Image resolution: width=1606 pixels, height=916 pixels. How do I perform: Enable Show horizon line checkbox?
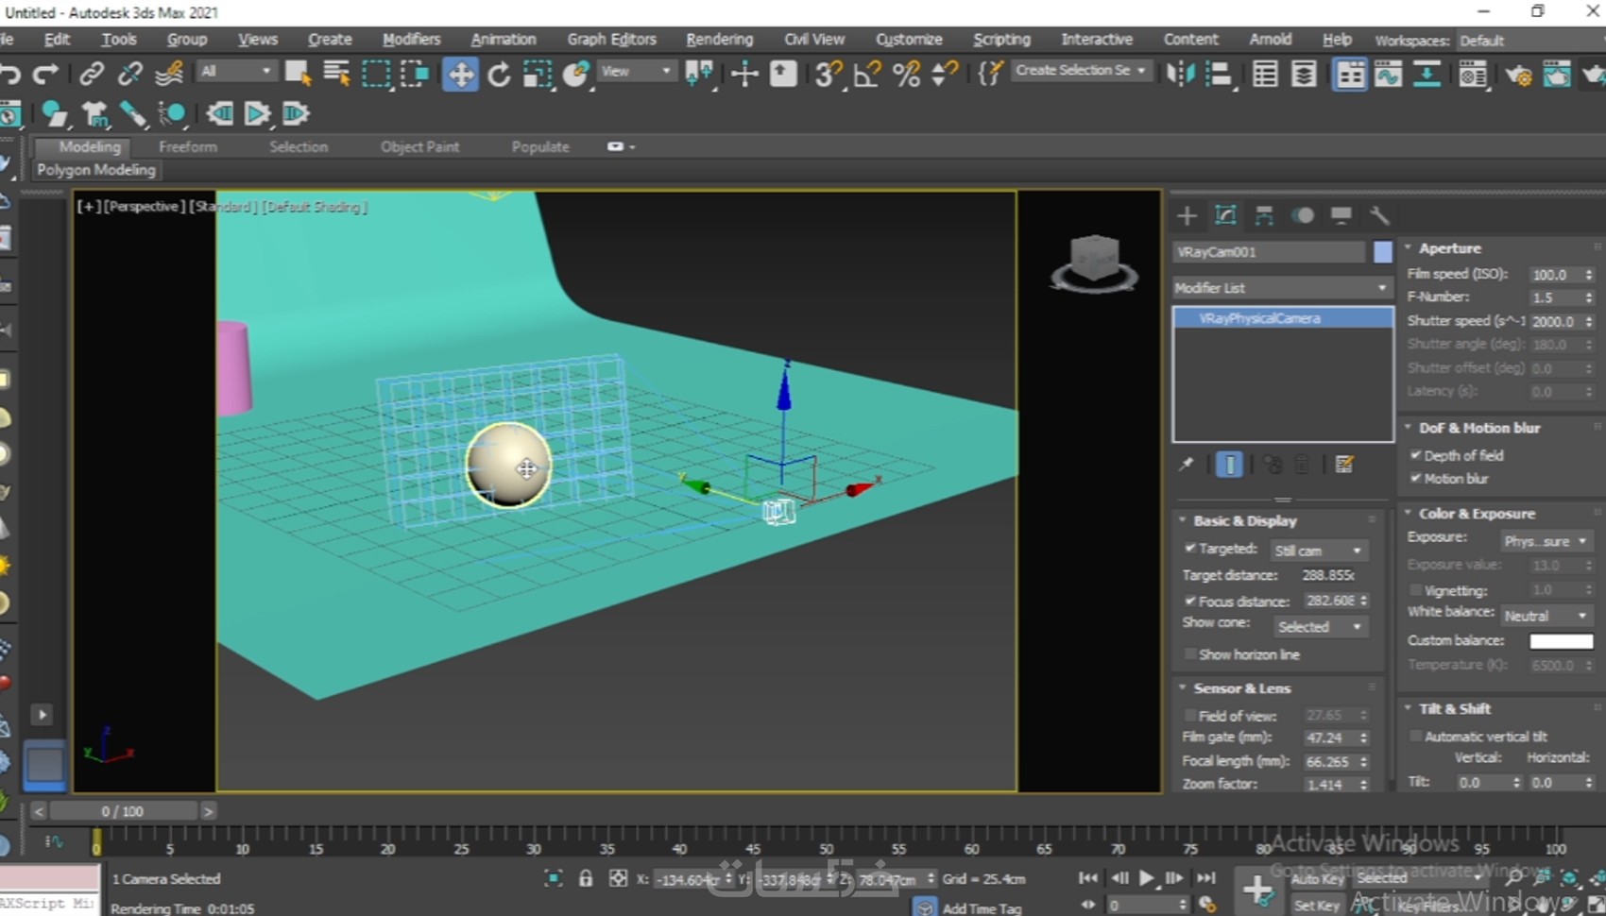click(1190, 654)
